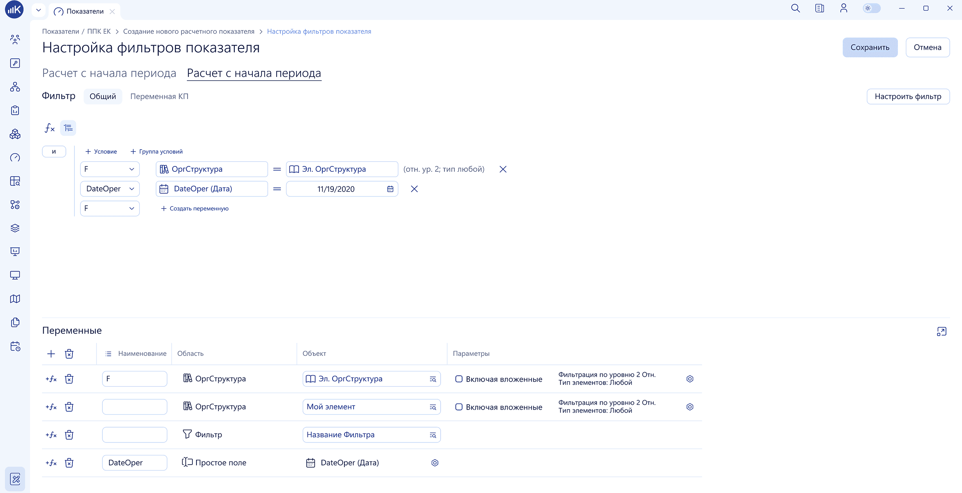Viewport: 962px width, 493px height.
Task: Click Создать переменную link
Action: 195,209
